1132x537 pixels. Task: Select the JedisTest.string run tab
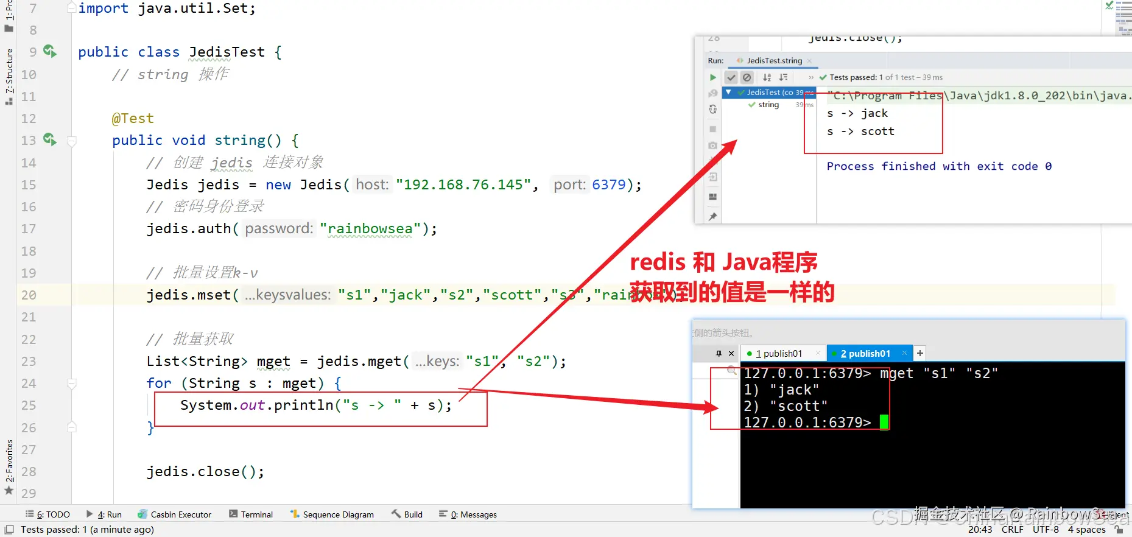coord(775,61)
